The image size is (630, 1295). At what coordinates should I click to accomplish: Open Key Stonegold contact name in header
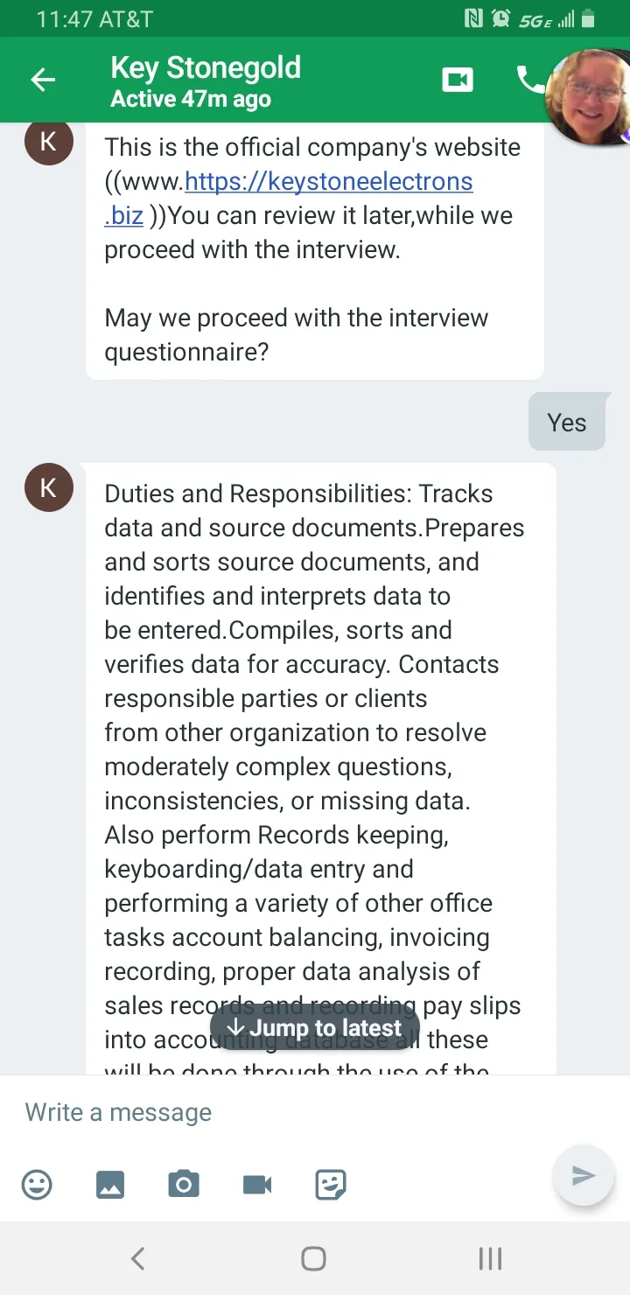(x=206, y=67)
